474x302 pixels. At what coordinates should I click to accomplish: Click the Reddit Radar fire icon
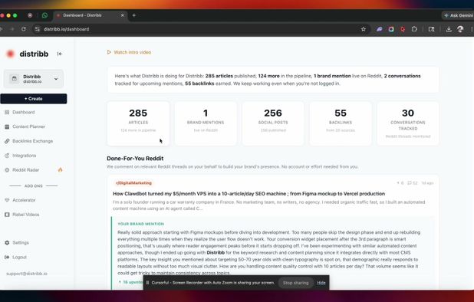tap(60, 169)
